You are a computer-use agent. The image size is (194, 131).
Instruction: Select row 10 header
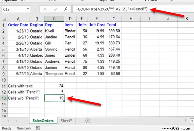coord(4,80)
